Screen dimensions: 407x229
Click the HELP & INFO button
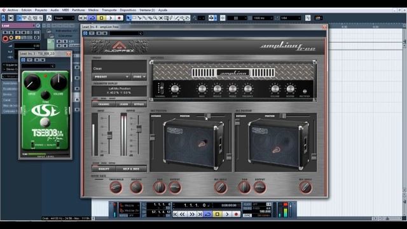click(x=131, y=169)
